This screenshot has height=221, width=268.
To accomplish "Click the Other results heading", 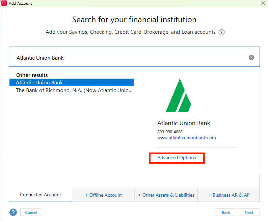I will click(x=32, y=75).
